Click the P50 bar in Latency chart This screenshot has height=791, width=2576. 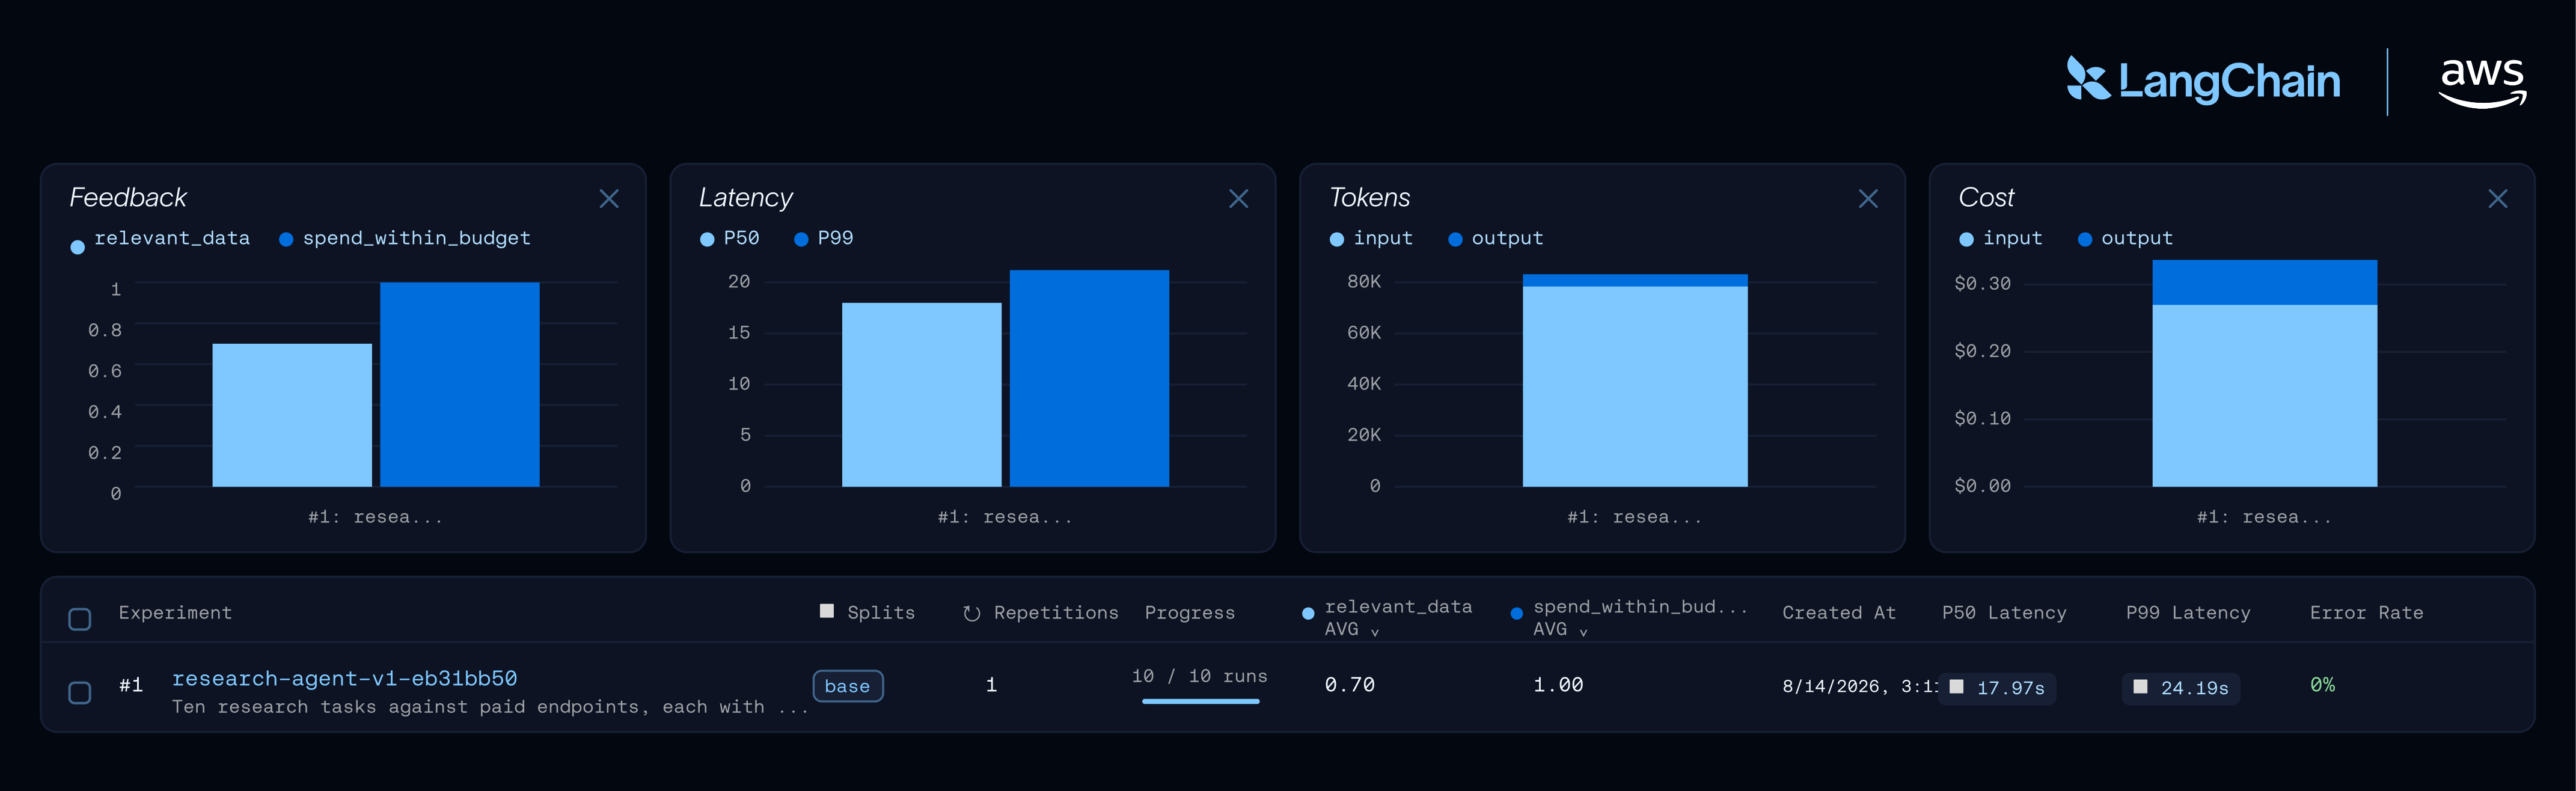pos(921,395)
